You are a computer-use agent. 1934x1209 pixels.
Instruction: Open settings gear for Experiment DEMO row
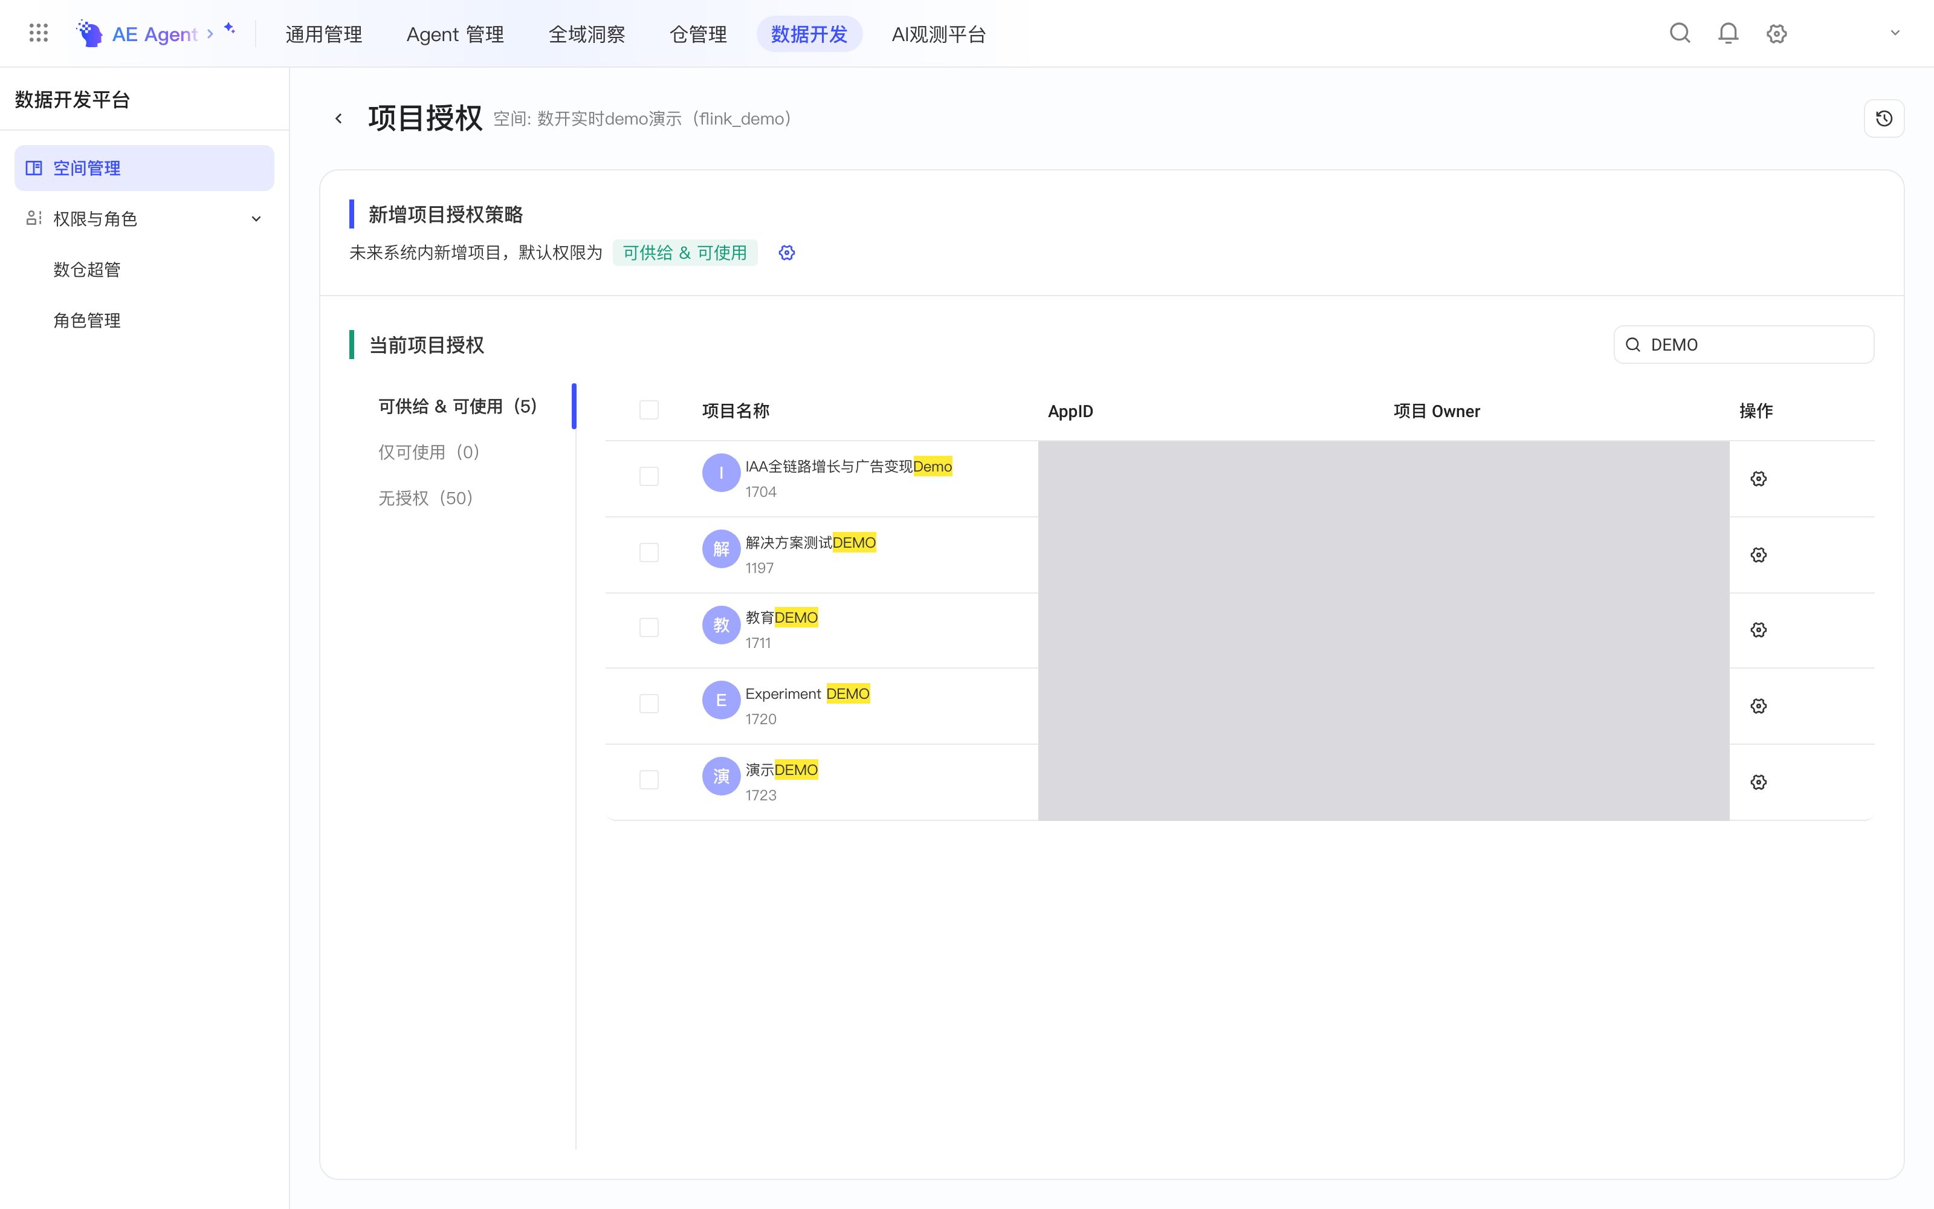[x=1758, y=705]
